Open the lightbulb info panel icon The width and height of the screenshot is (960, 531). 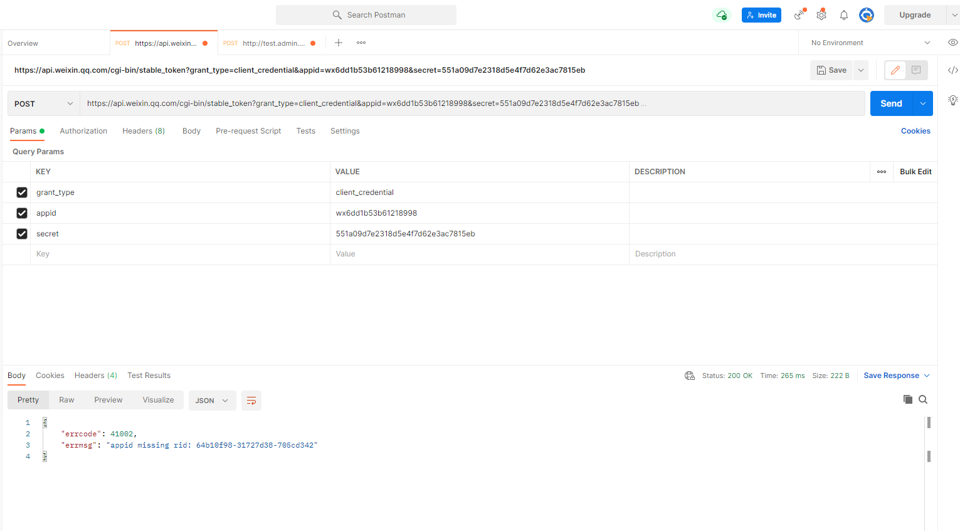click(952, 100)
